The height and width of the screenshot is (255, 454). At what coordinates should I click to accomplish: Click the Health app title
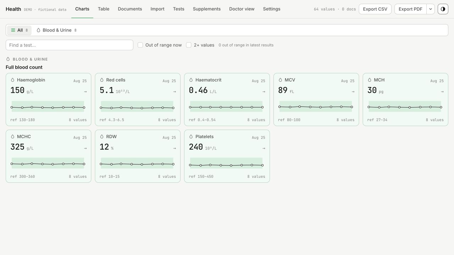click(13, 9)
